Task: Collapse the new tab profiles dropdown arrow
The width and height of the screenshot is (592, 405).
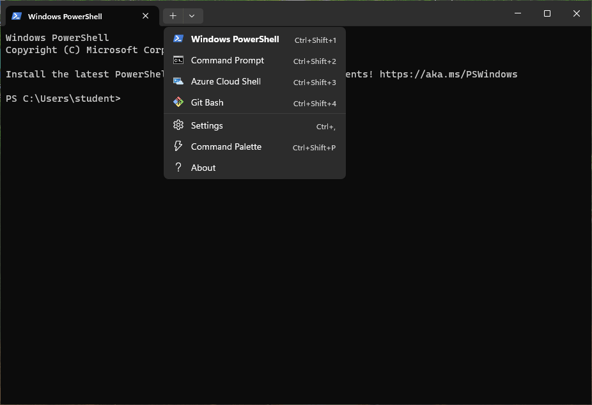Action: pos(192,16)
